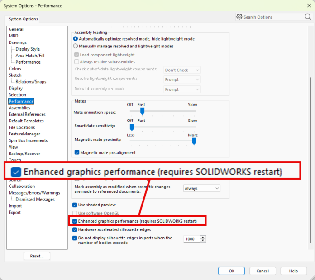Select Manually manage resolved and lightweight modes
This screenshot has width=315, height=280.
[76, 46]
